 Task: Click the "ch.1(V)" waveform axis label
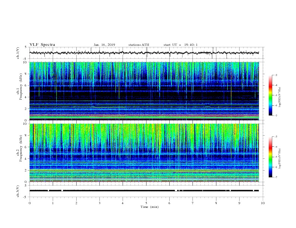pos(18,53)
